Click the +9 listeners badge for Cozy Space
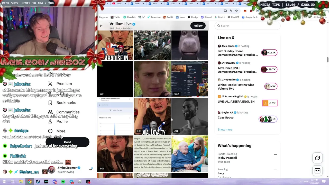Screen dimensions: 329x185 [x=268, y=119]
